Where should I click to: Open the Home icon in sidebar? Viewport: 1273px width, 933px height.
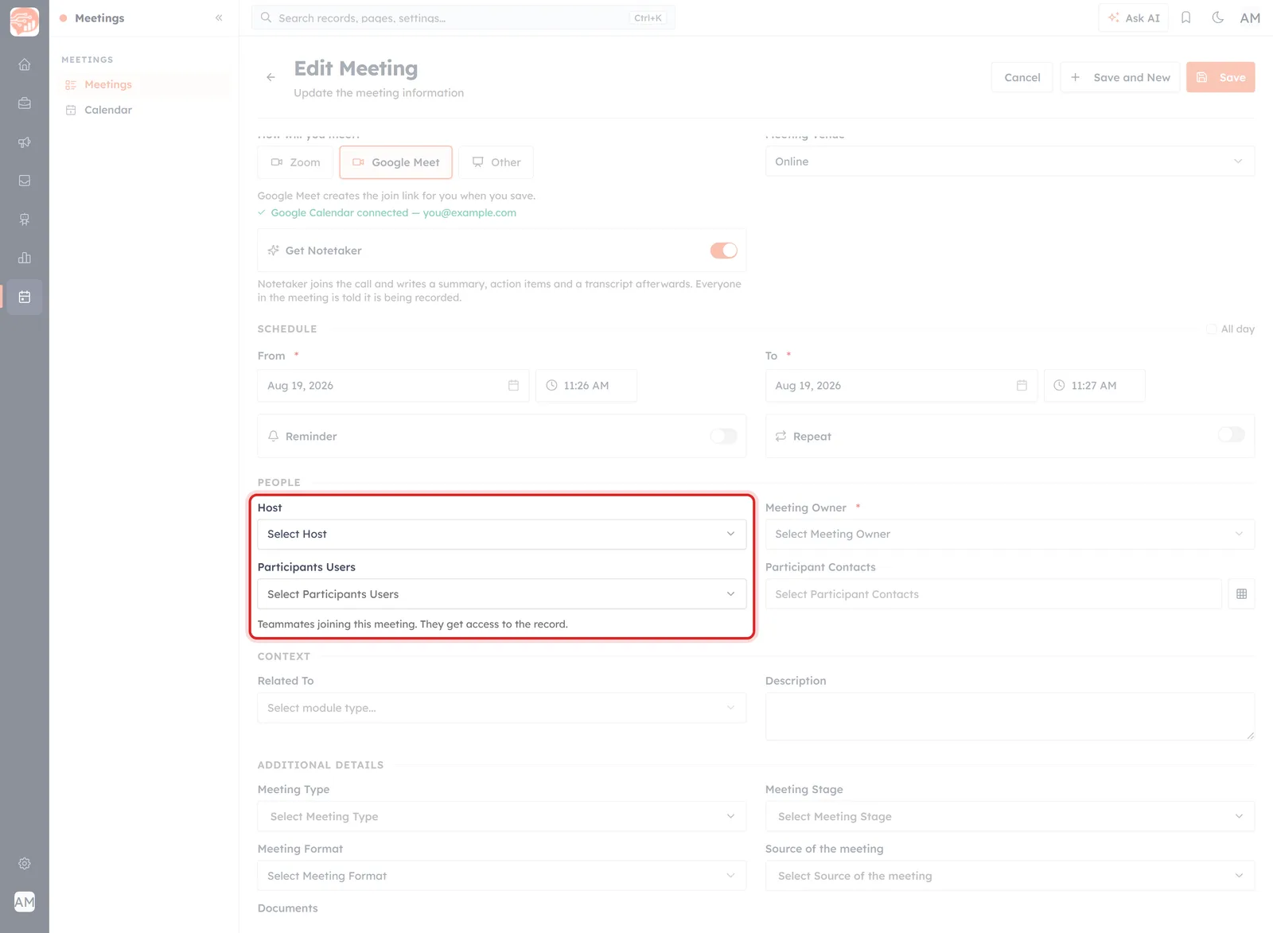(25, 64)
